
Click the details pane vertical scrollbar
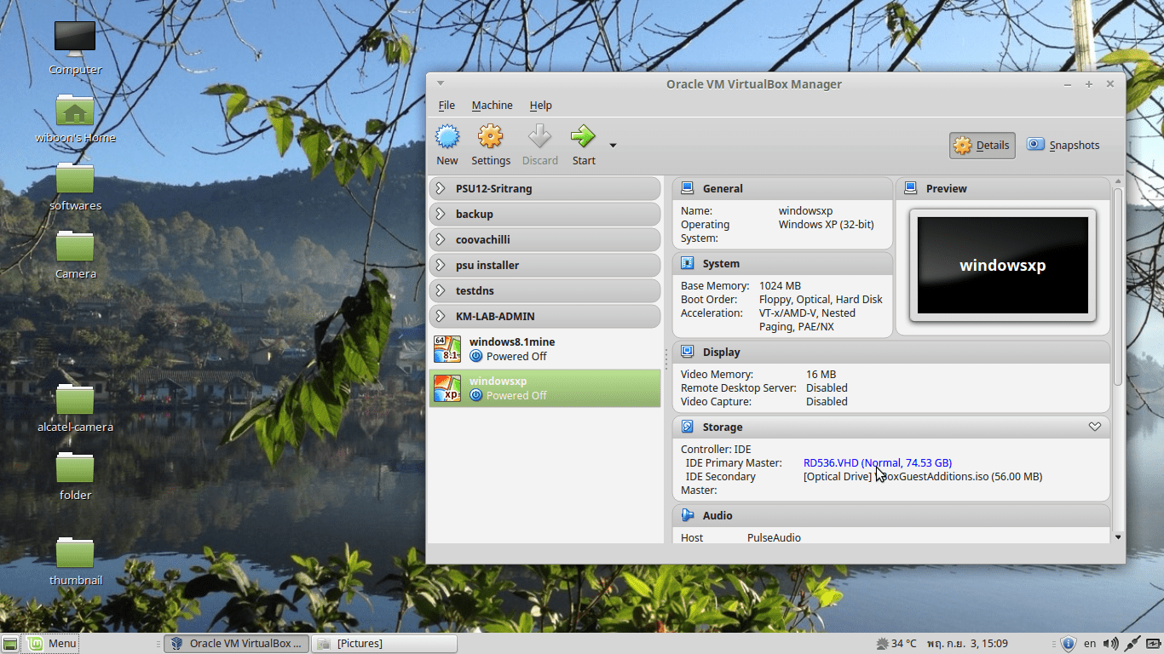coord(1118,287)
